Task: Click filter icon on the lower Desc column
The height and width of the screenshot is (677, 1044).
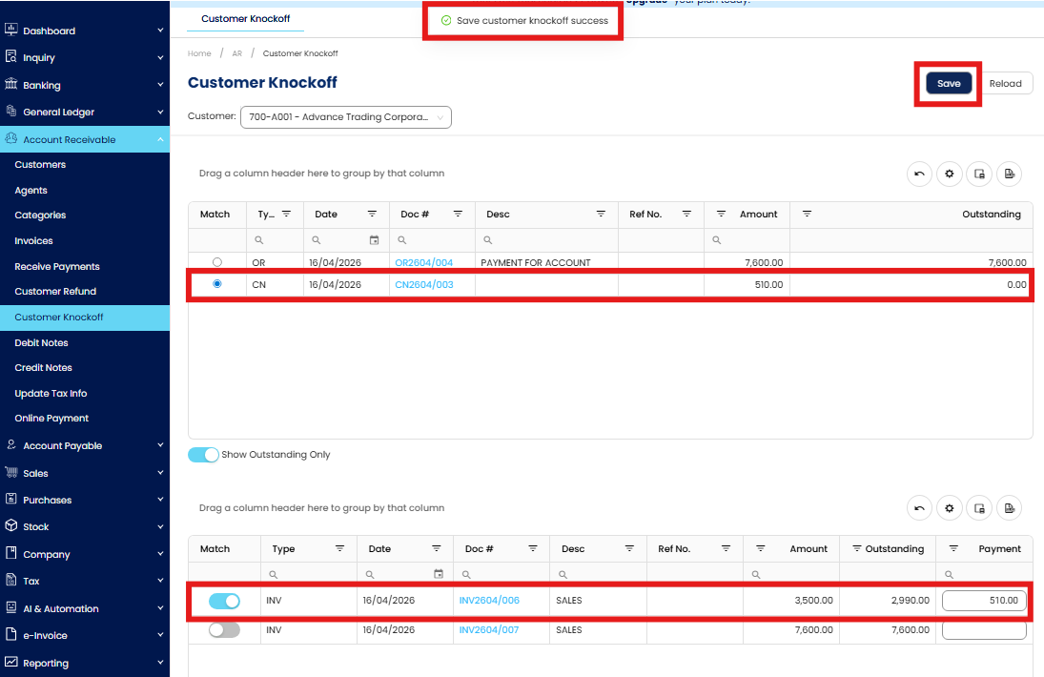Action: tap(630, 549)
